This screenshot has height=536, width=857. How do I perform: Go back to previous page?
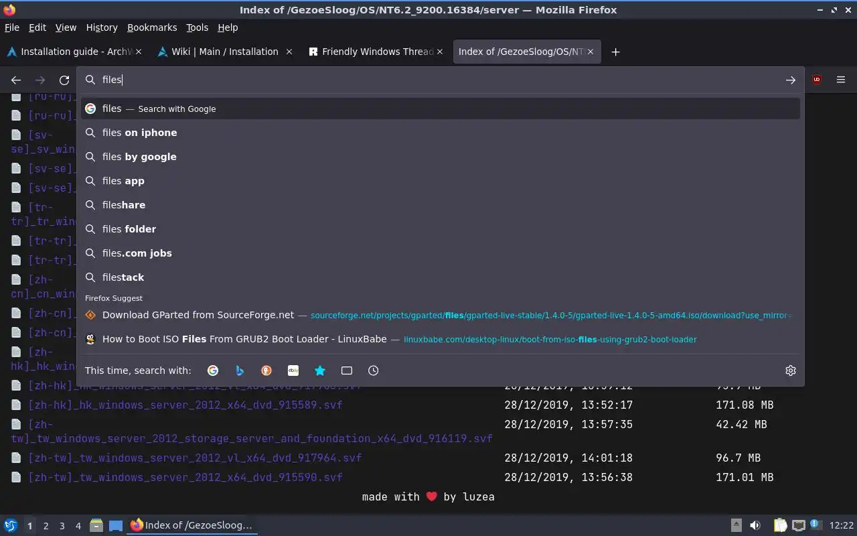[16, 80]
